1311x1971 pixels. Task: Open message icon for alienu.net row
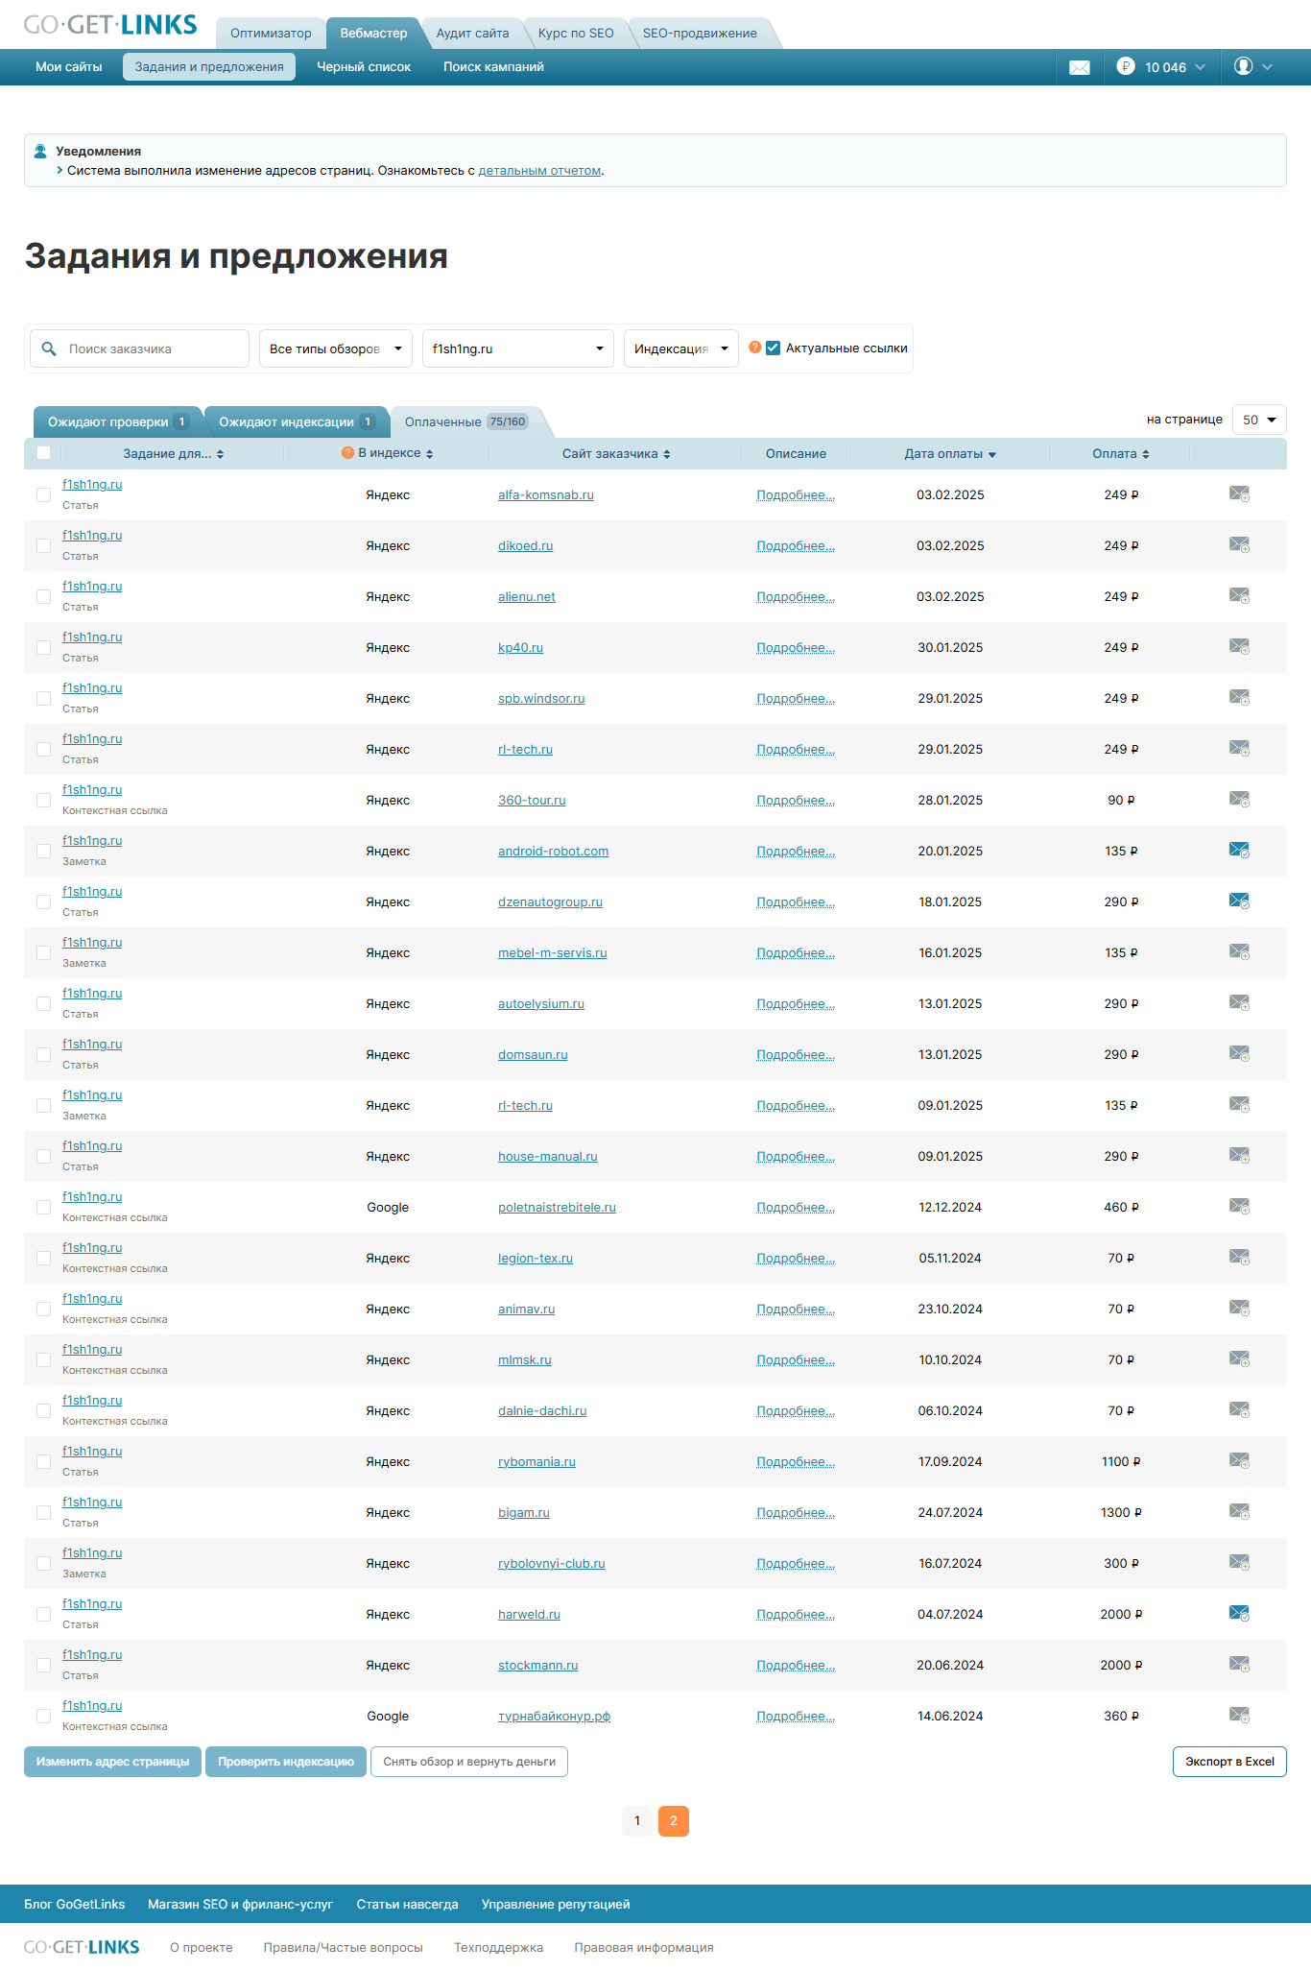1239,596
